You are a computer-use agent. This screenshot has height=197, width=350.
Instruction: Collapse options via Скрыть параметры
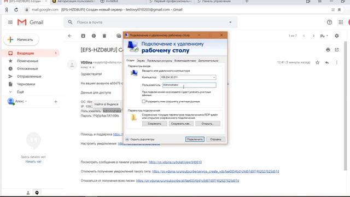pos(140,139)
